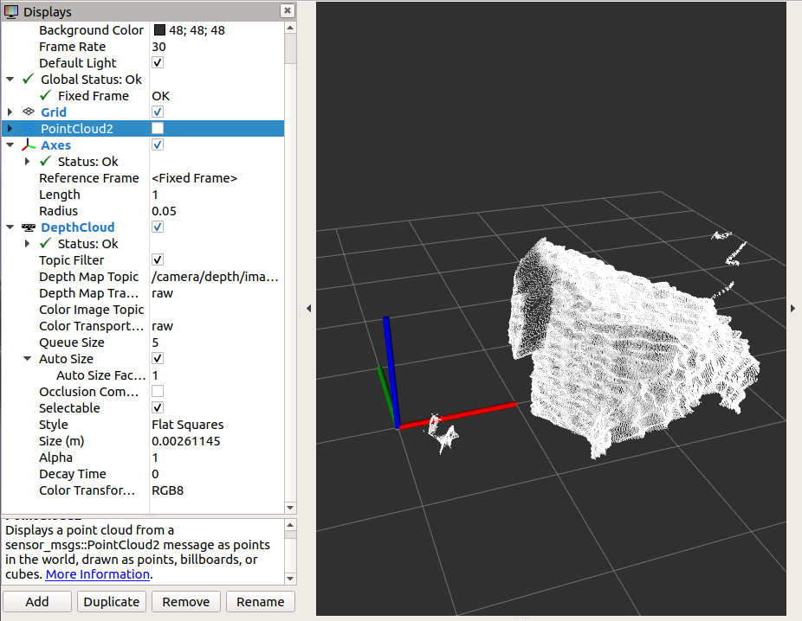Close the Displays panel

(288, 10)
